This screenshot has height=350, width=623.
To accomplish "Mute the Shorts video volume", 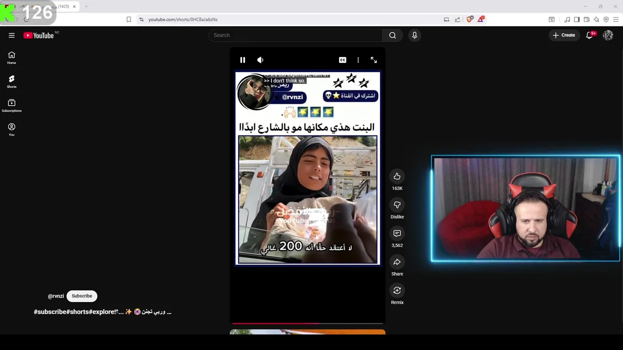I will [x=260, y=60].
